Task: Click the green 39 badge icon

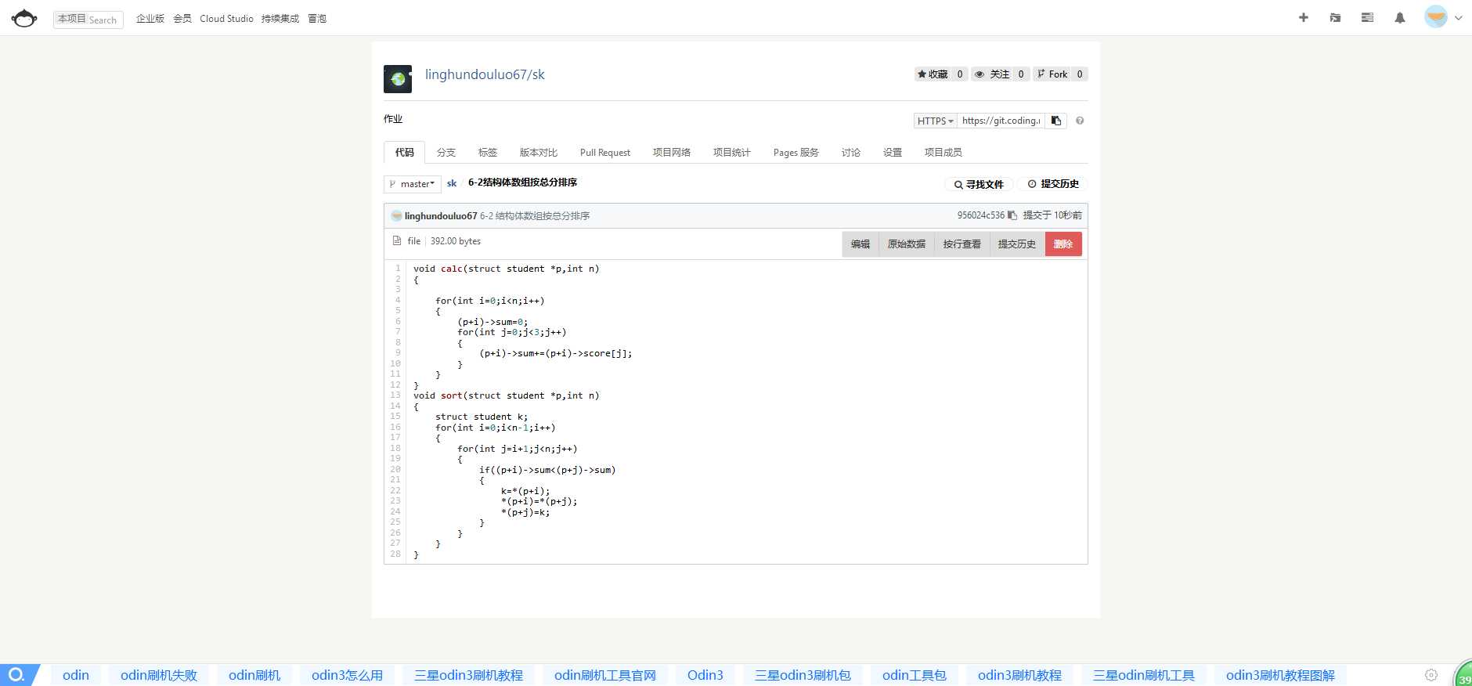Action: (x=1463, y=675)
